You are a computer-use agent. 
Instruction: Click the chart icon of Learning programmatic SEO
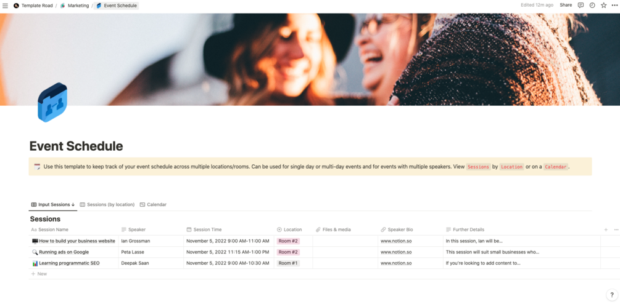[x=35, y=263]
